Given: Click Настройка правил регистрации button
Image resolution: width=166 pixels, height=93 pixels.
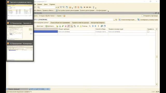Looking at the screenshot, I should pos(67,10).
